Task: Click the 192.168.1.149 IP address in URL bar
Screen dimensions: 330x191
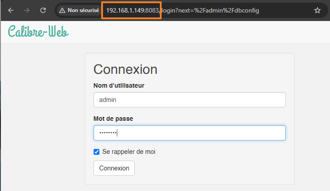Action: click(125, 10)
